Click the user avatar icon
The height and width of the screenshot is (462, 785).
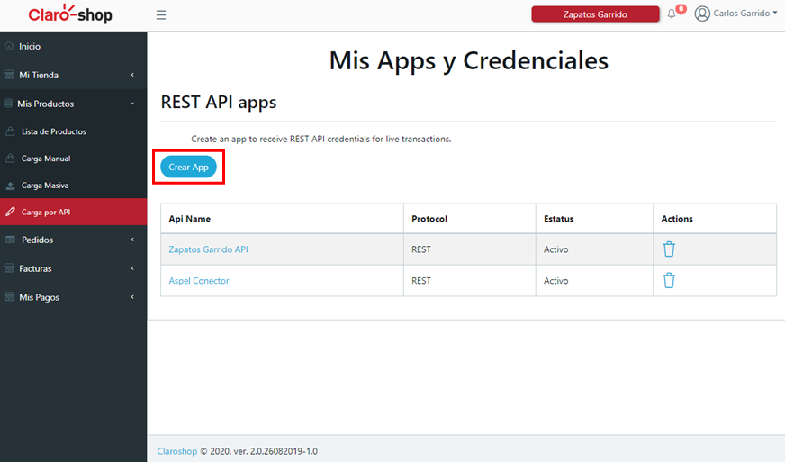702,14
